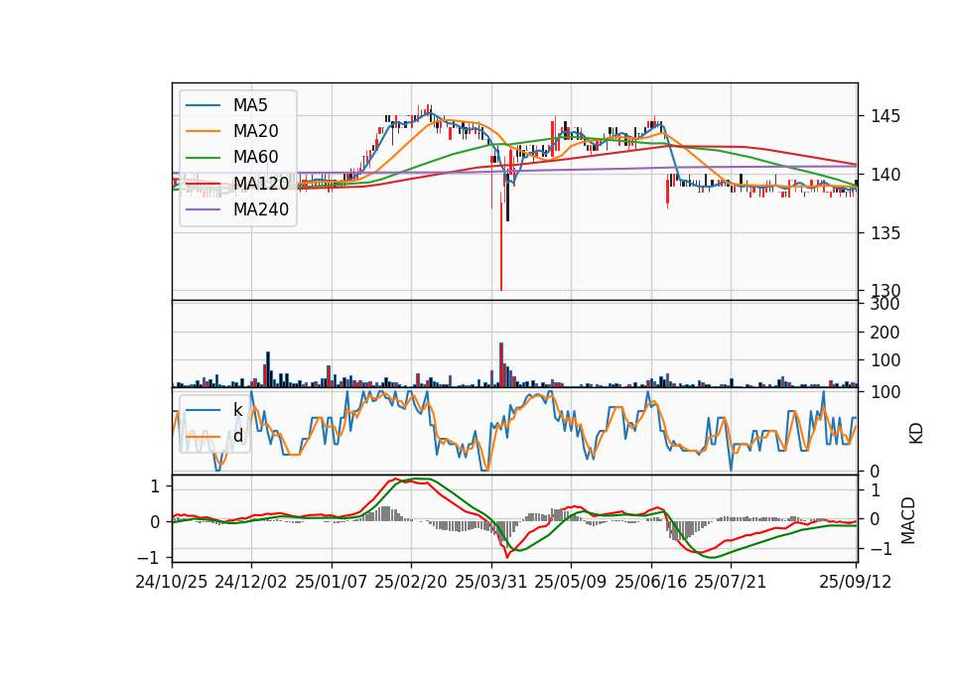Click the k legend label in KD panel

(237, 410)
